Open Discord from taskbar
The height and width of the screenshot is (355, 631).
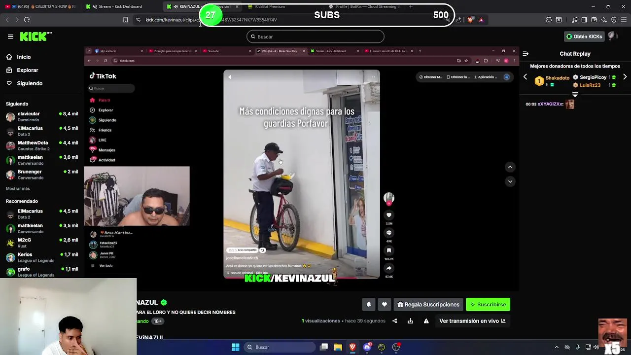pyautogui.click(x=367, y=347)
